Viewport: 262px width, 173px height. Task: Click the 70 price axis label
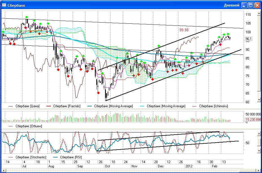click(248, 85)
